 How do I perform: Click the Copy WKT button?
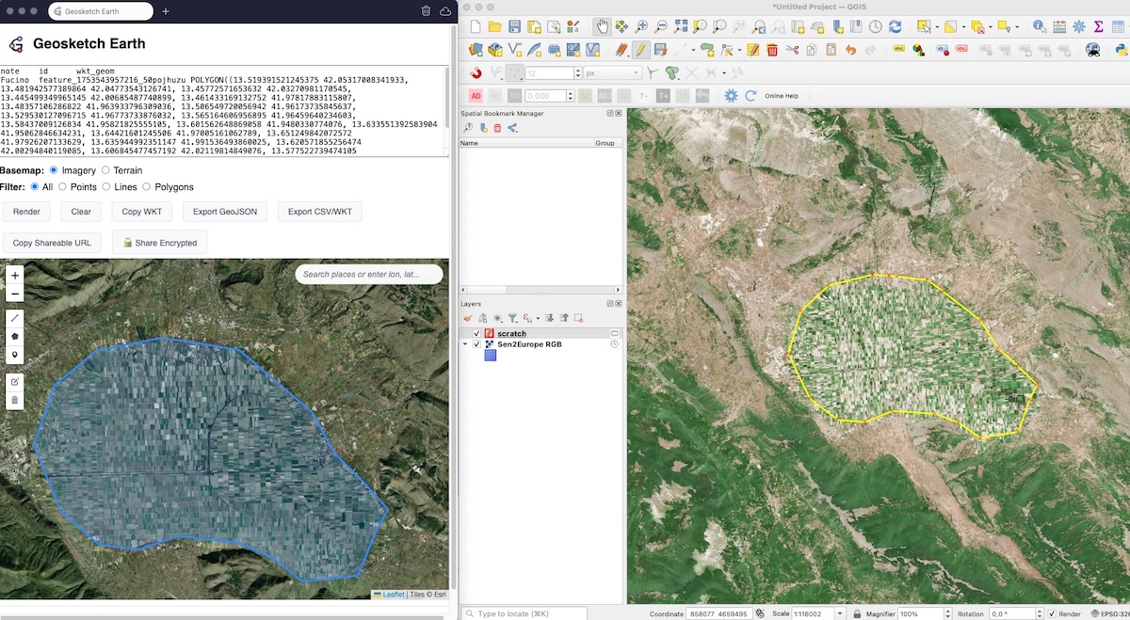click(141, 212)
